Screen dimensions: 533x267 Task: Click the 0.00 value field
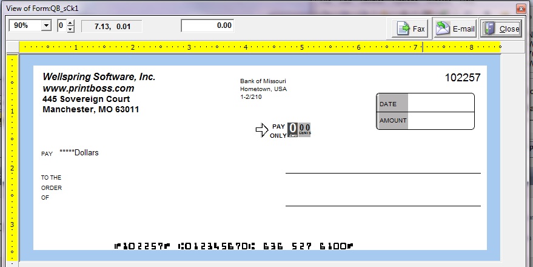207,25
